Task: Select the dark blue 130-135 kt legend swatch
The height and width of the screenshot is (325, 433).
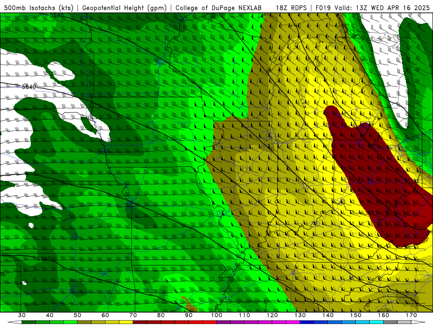Action: (x=307, y=322)
